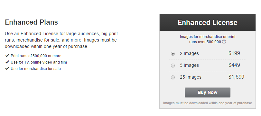Click 'Images for merchandise or print' description
The image size is (261, 116).
click(x=208, y=37)
